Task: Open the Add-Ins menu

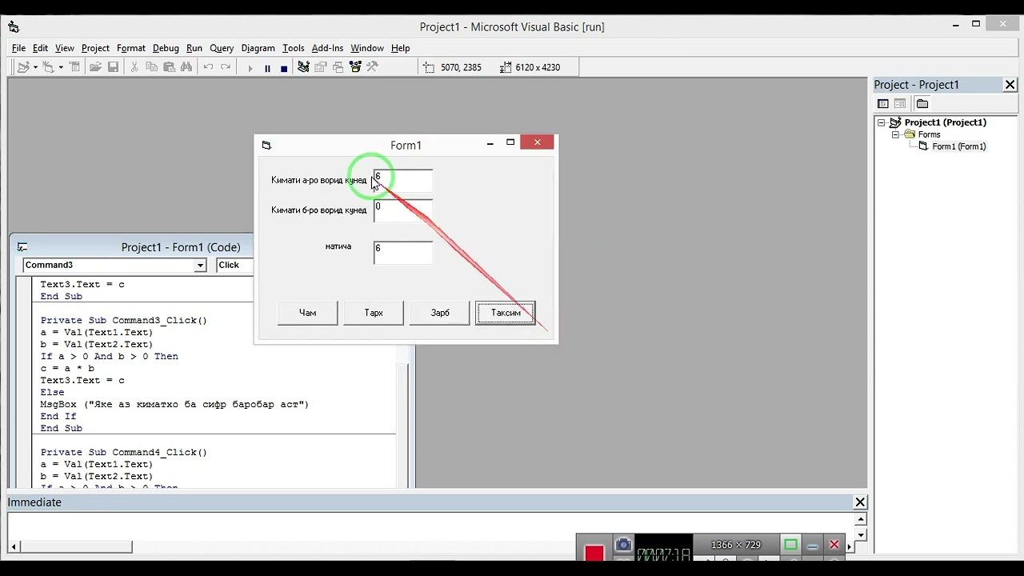Action: pos(327,48)
